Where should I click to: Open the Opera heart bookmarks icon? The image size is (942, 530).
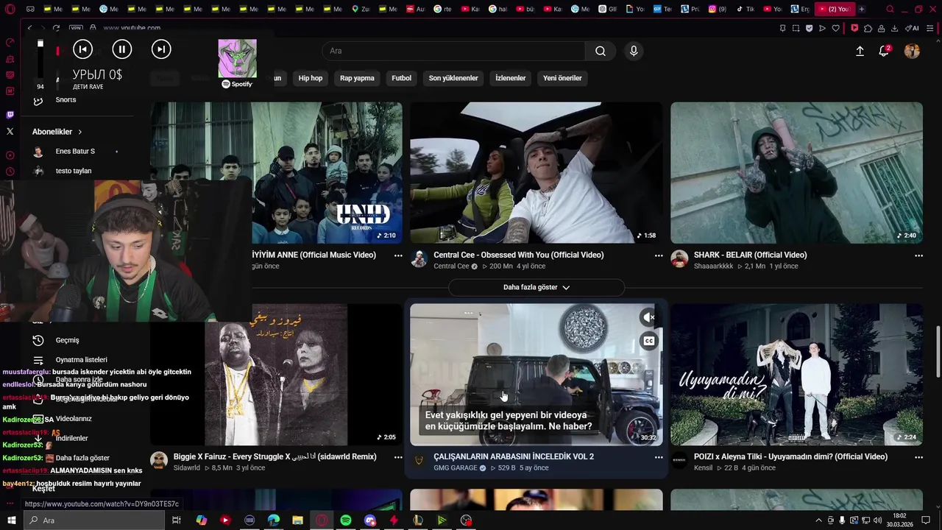(835, 28)
